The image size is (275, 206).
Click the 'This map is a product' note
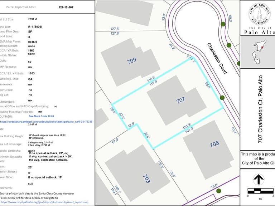(258, 158)
